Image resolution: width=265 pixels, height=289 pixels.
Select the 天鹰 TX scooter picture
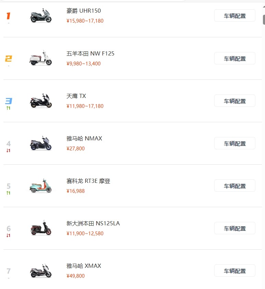[41, 101]
